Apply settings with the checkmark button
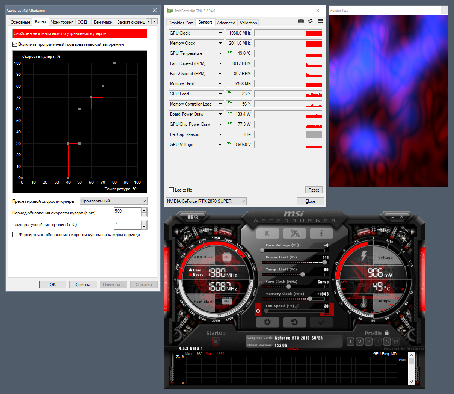 coord(321,322)
